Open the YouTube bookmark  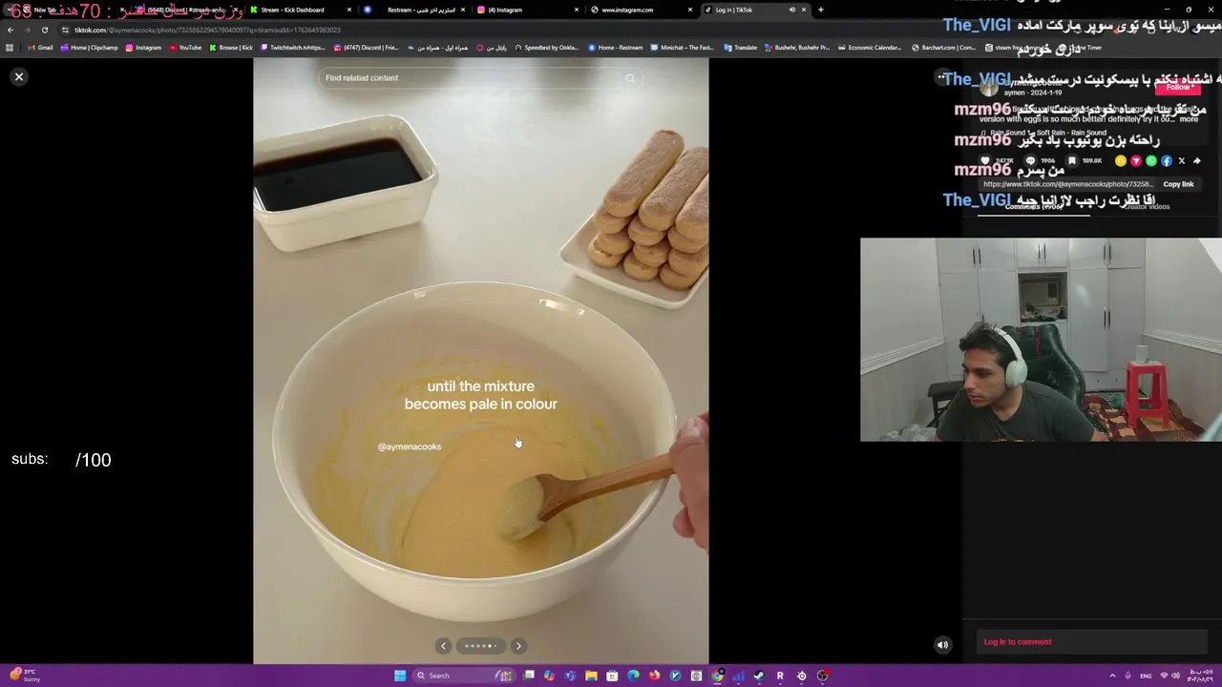186,48
